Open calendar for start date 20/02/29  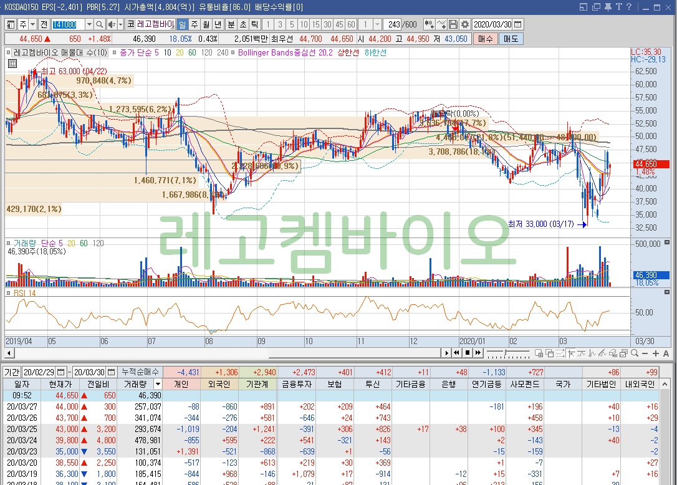click(x=61, y=372)
